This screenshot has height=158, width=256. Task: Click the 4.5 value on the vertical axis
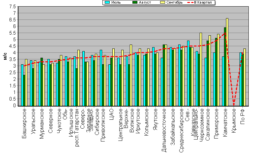(13, 46)
